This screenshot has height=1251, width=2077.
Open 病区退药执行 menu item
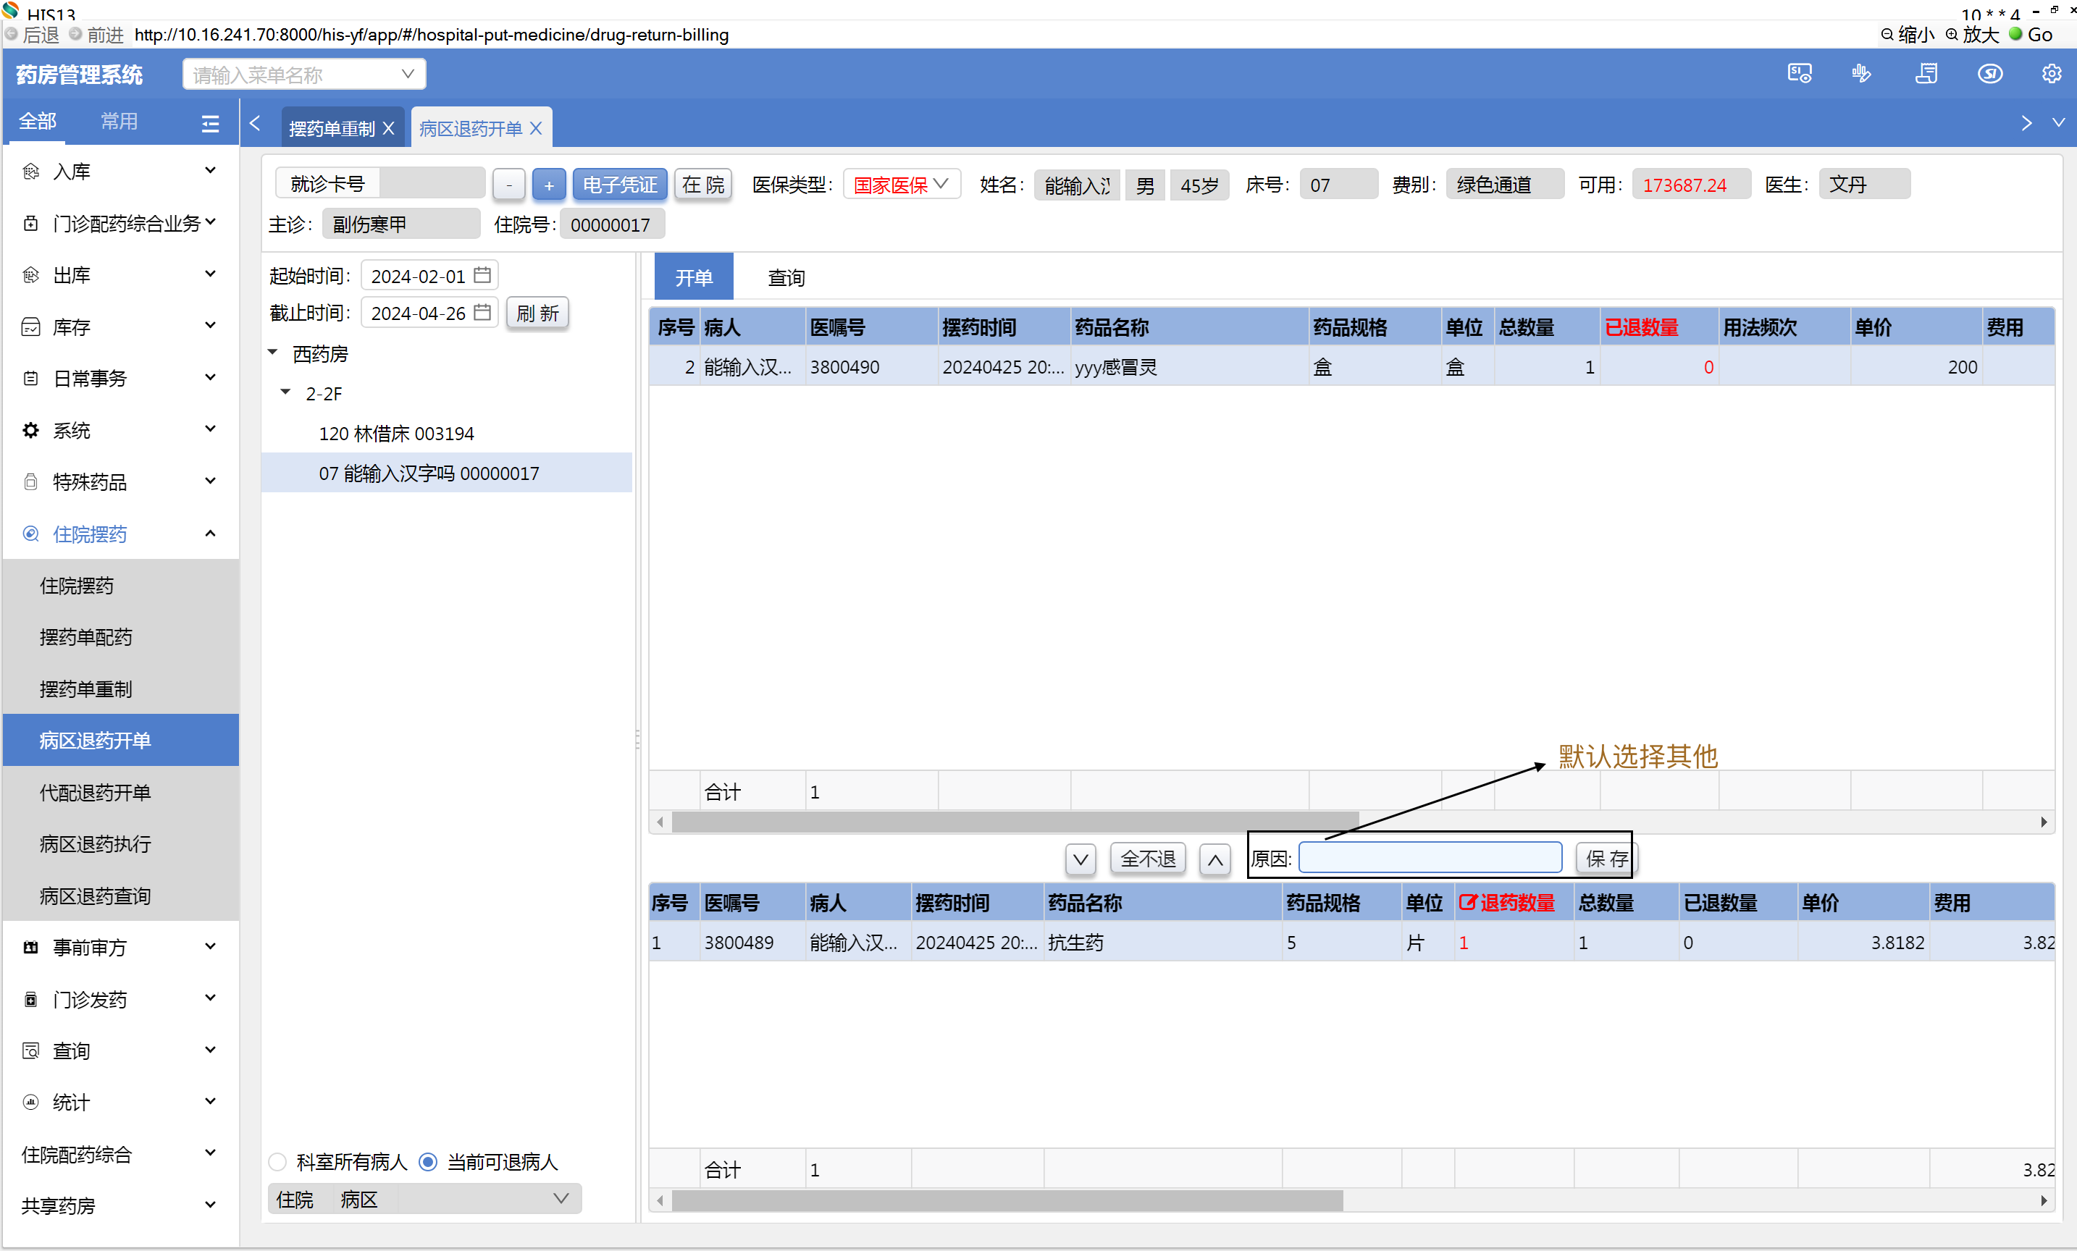[x=96, y=843]
